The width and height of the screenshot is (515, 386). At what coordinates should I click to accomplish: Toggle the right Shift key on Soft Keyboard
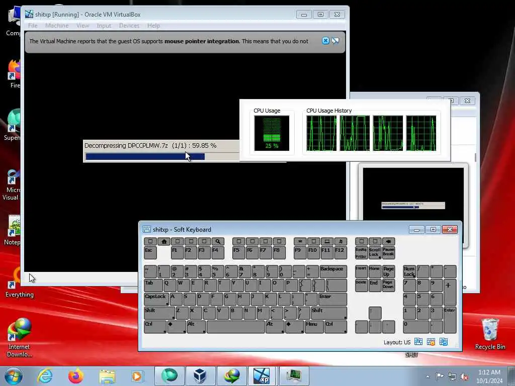point(329,313)
